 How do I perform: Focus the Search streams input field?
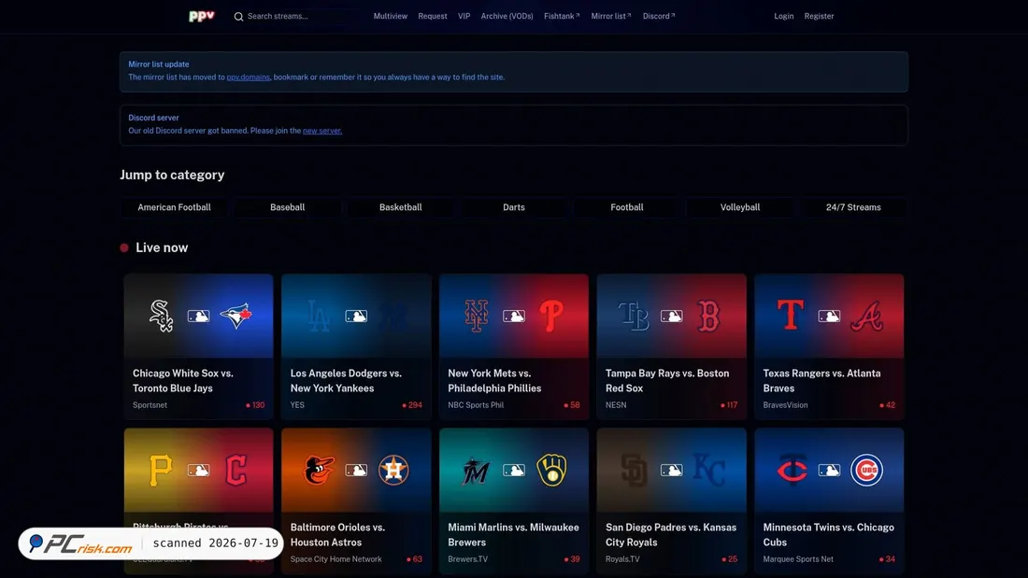click(x=295, y=17)
